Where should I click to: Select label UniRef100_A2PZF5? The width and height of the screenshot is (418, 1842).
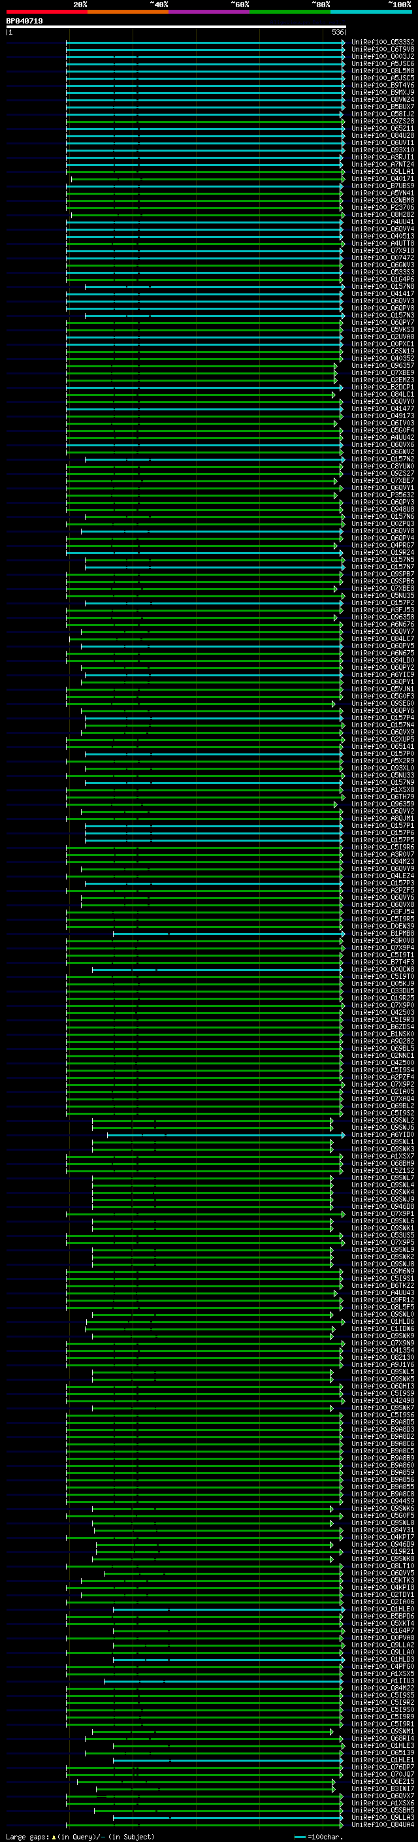pyautogui.click(x=383, y=890)
